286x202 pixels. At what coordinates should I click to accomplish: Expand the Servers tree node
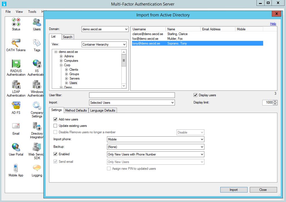pos(66,78)
